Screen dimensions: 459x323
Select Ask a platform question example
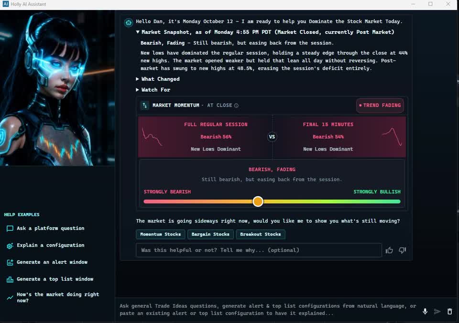click(50, 228)
